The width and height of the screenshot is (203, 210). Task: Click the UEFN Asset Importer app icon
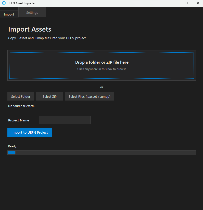4,3
